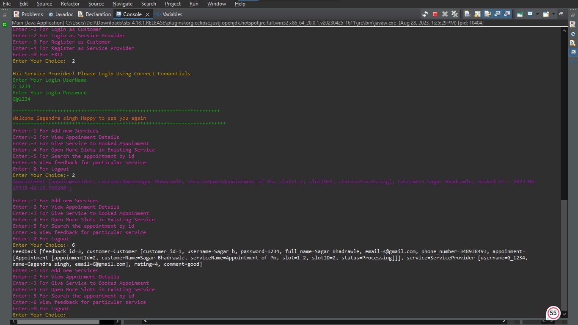Screen dimensions: 578x325
Task: Open the Run menu
Action: tap(194, 4)
